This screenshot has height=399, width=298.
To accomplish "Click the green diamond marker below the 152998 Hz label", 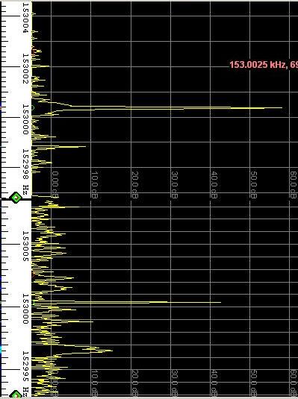I will coord(16,198).
